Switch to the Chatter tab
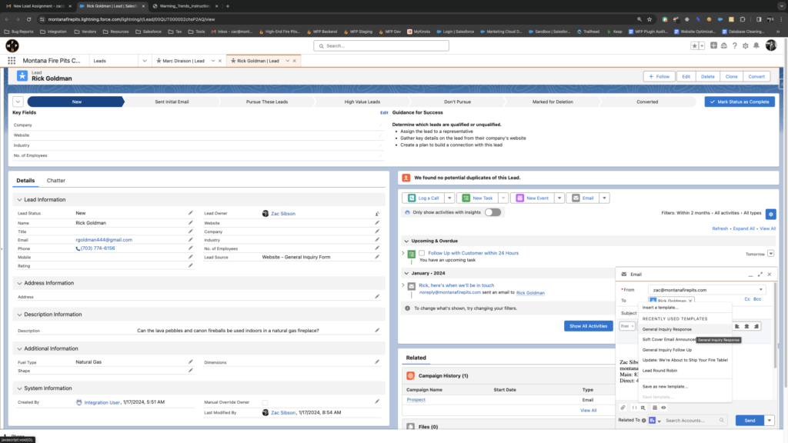This screenshot has width=788, height=443. coord(55,180)
